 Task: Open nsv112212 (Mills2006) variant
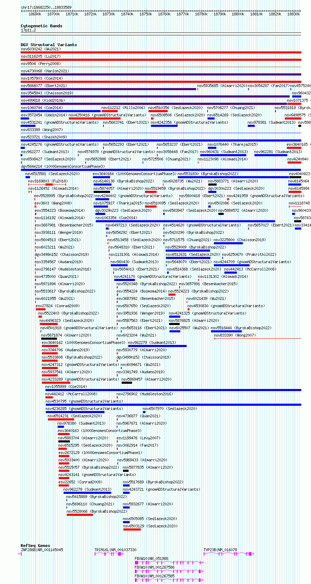[123, 108]
